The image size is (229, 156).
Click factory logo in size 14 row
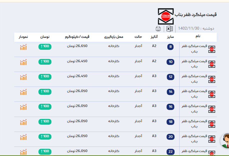(212, 94)
